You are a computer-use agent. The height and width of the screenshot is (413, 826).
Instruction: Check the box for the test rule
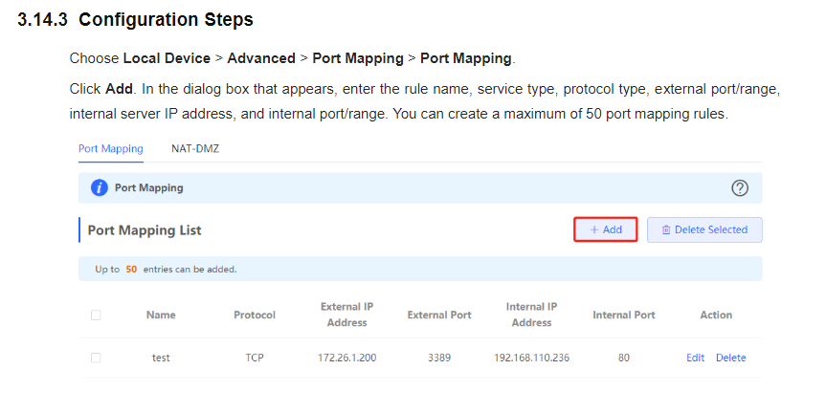(x=96, y=358)
